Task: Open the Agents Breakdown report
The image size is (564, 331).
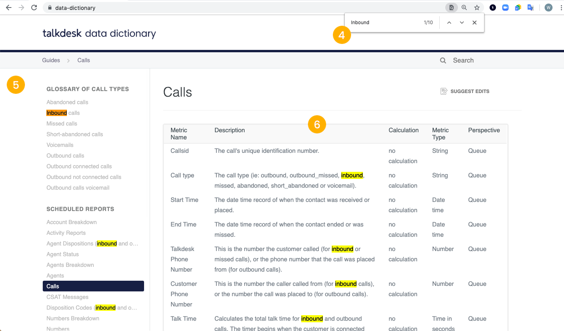Action: pos(70,264)
